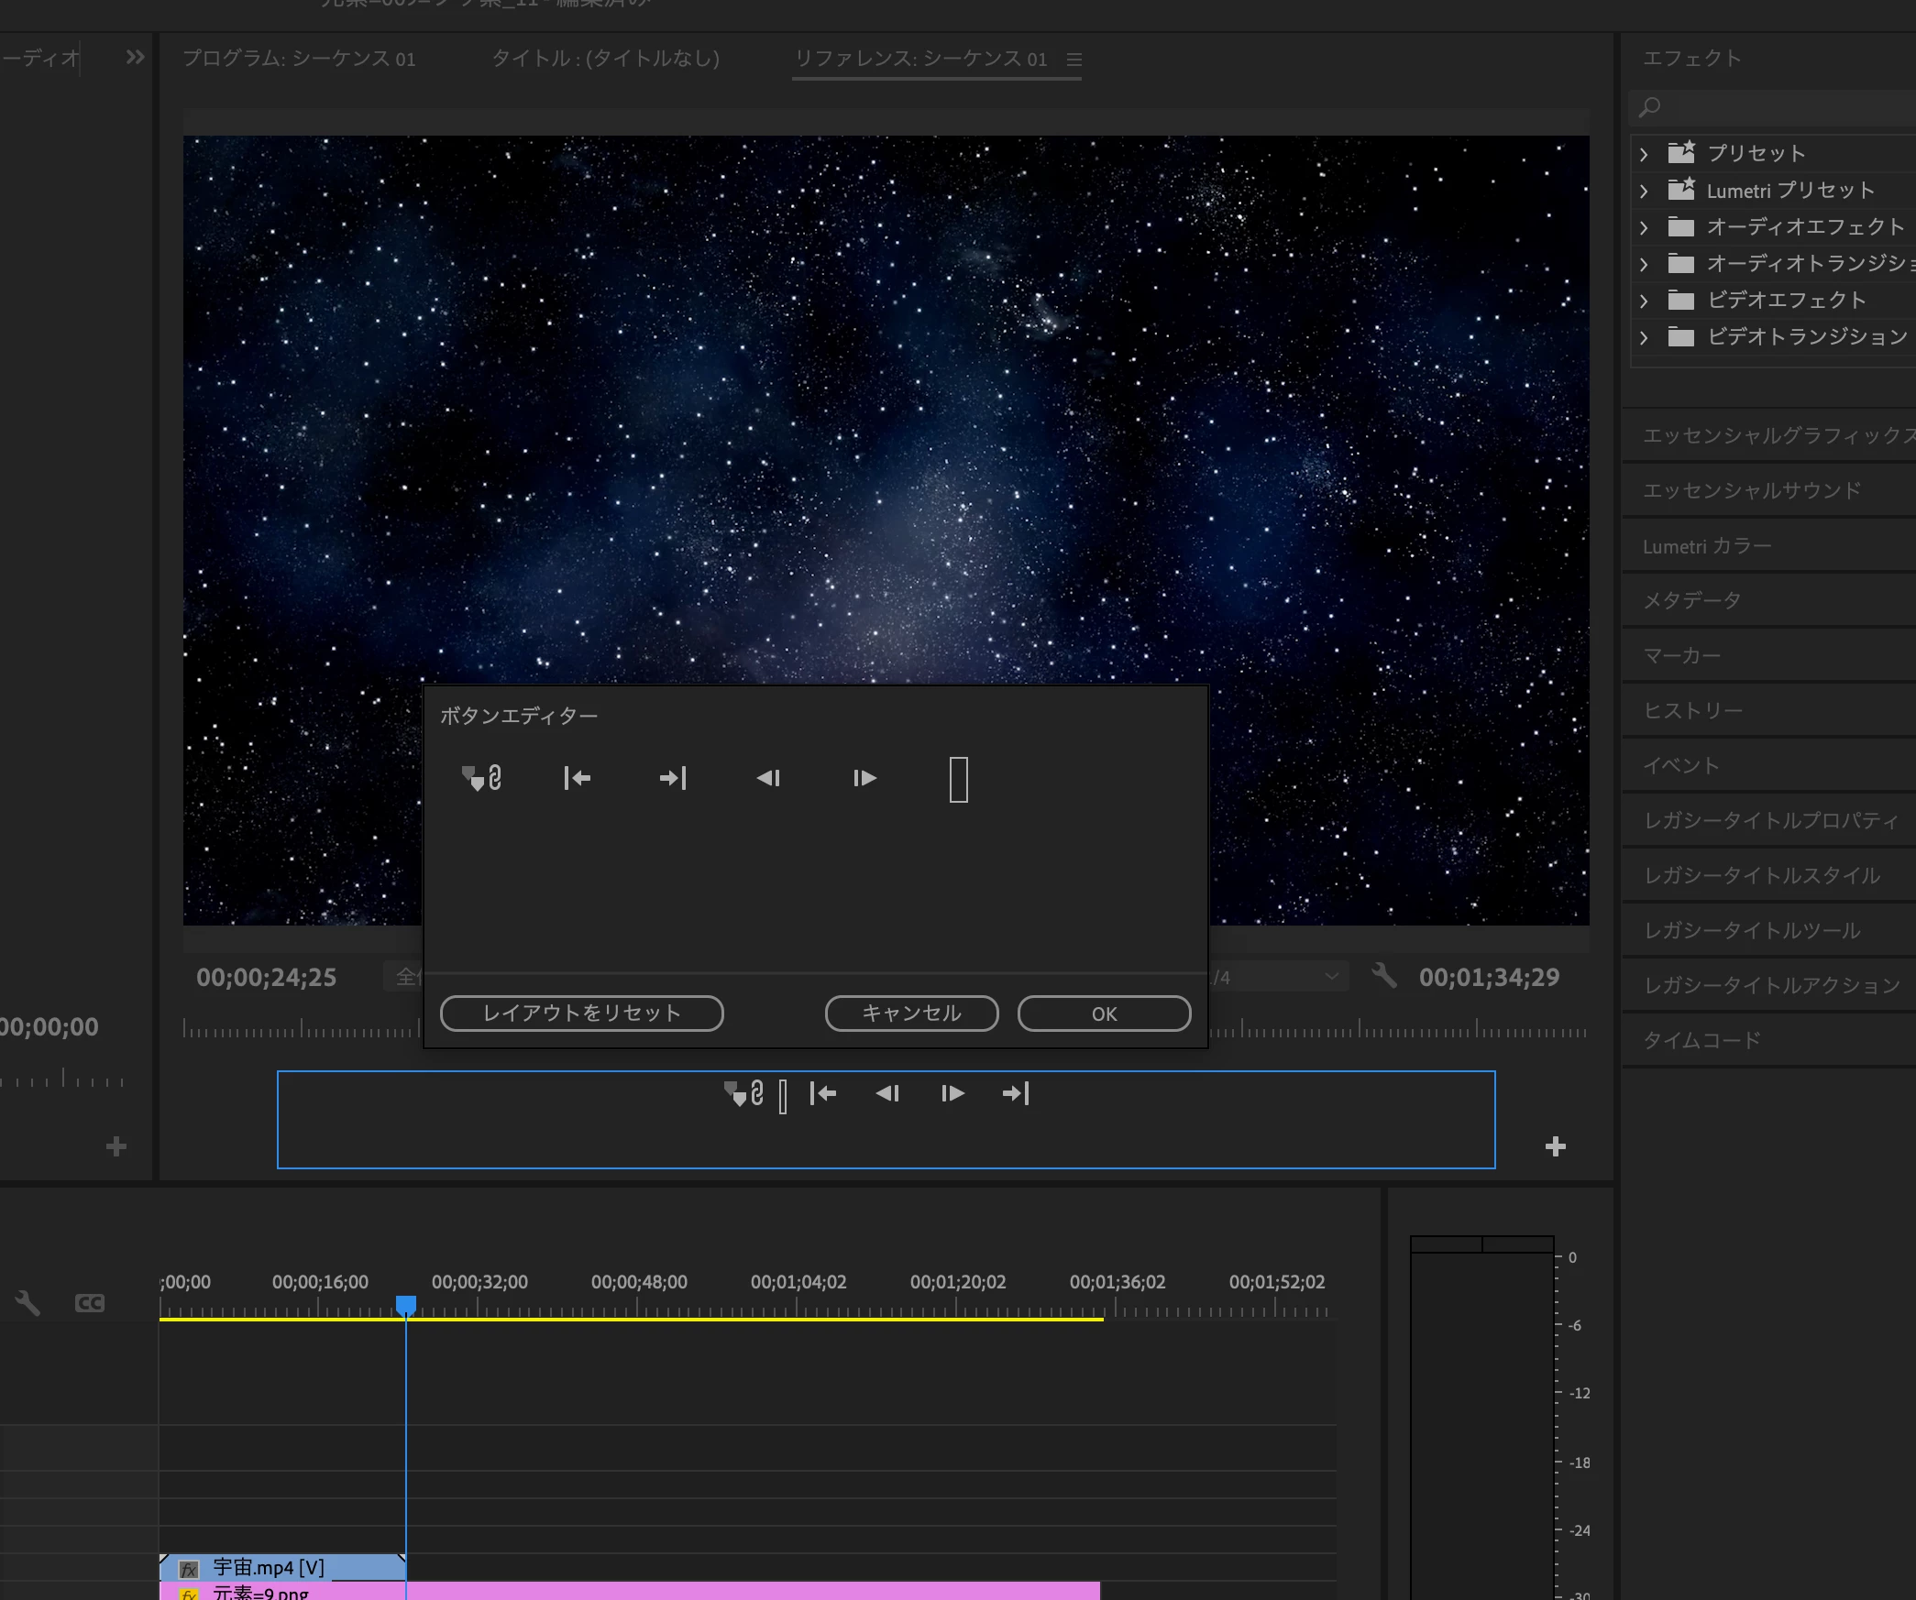Click duration timecode 00;01;34;29
1916x1600 pixels.
pyautogui.click(x=1489, y=978)
